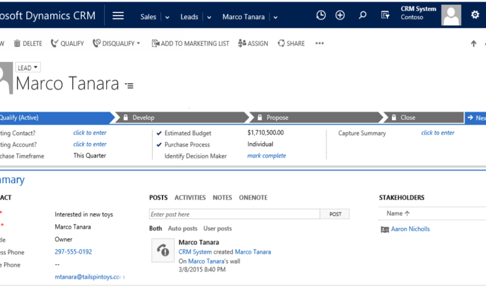Filter to Auto posts
Image resolution: width=486 pixels, height=287 pixels.
(x=183, y=229)
